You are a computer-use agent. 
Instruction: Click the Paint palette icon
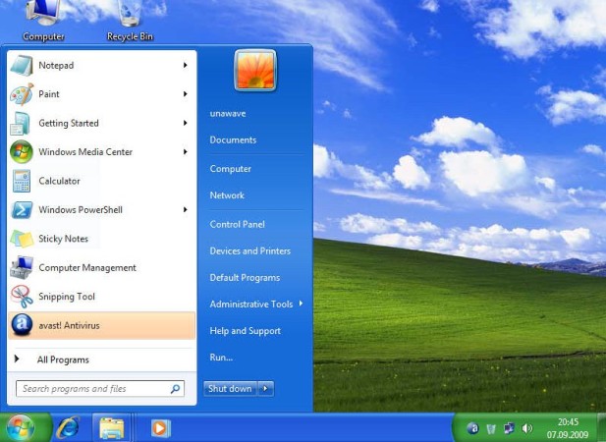[22, 94]
